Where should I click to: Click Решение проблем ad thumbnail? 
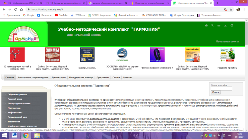coord(227,54)
